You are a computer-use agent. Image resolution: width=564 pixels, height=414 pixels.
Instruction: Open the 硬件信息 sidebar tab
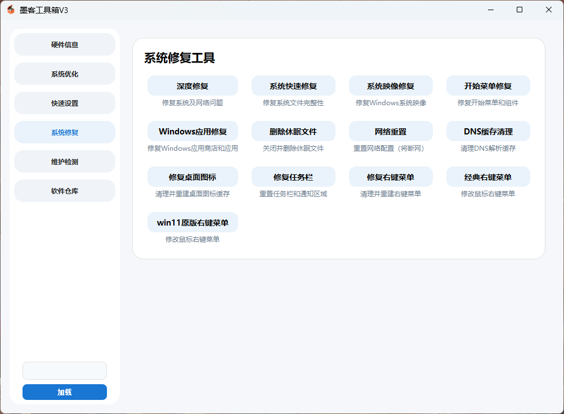click(65, 45)
